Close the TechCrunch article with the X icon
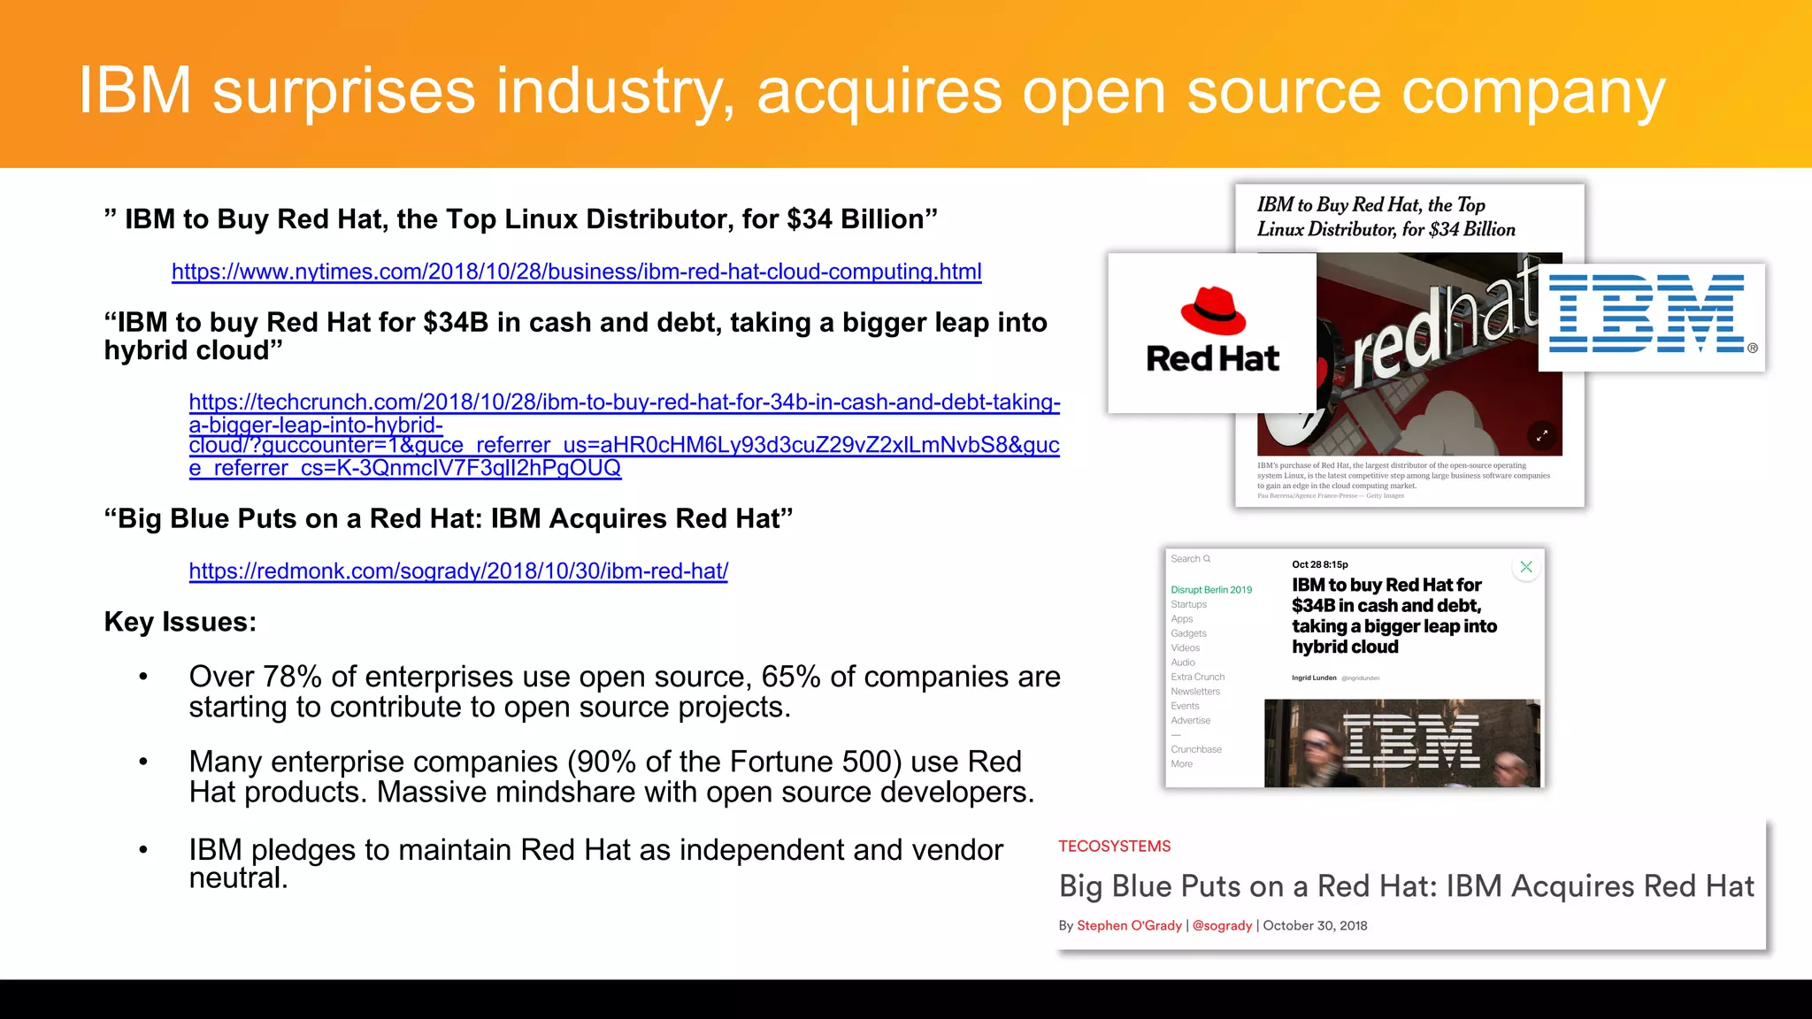The width and height of the screenshot is (1812, 1019). [x=1526, y=567]
